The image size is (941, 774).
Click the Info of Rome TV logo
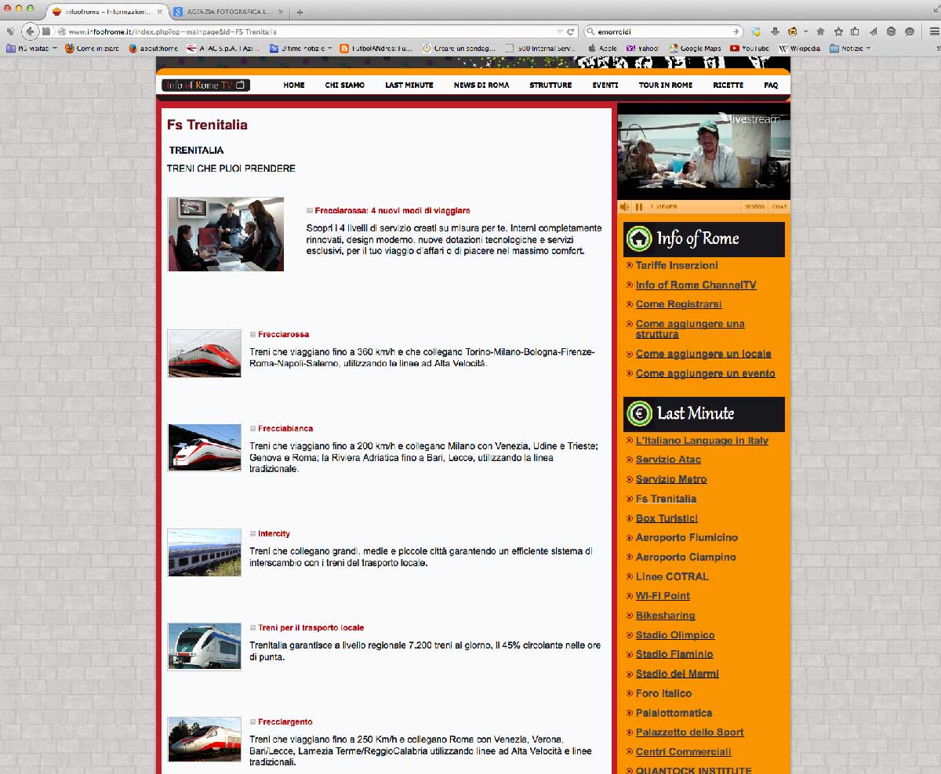[x=206, y=85]
